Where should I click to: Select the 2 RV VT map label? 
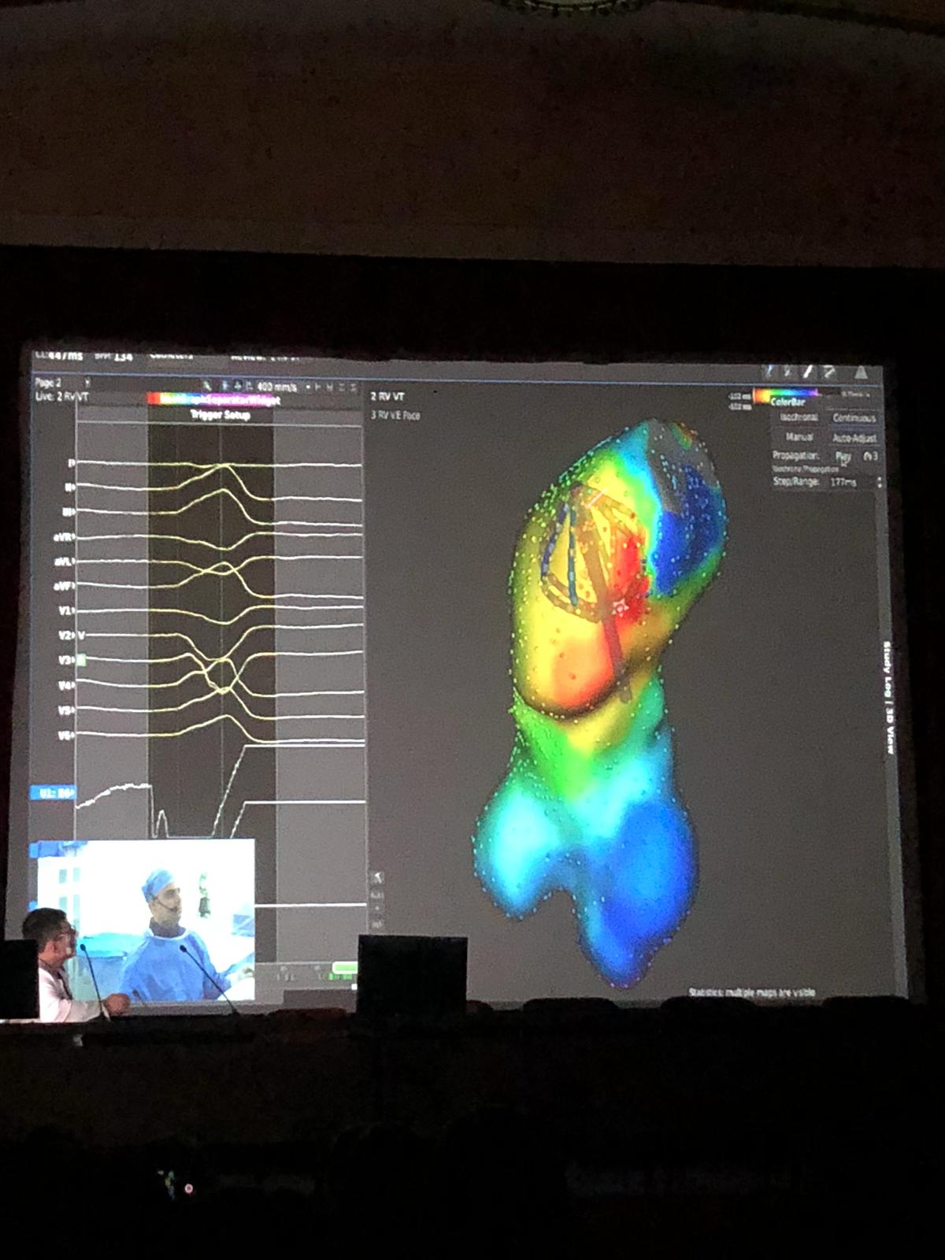(387, 397)
